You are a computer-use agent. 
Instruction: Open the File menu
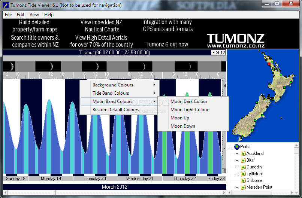tap(8, 15)
